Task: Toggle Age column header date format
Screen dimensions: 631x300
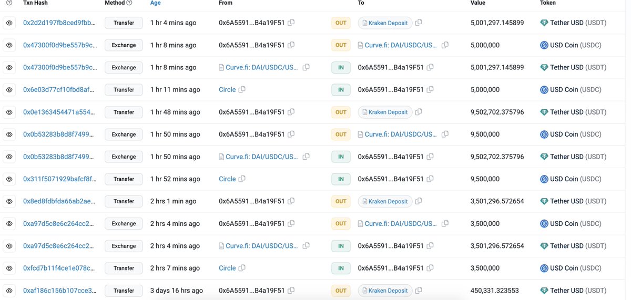Action: 156,3
